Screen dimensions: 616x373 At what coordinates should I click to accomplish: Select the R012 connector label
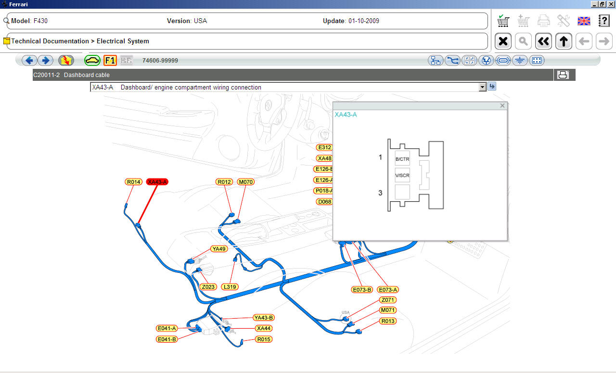225,182
